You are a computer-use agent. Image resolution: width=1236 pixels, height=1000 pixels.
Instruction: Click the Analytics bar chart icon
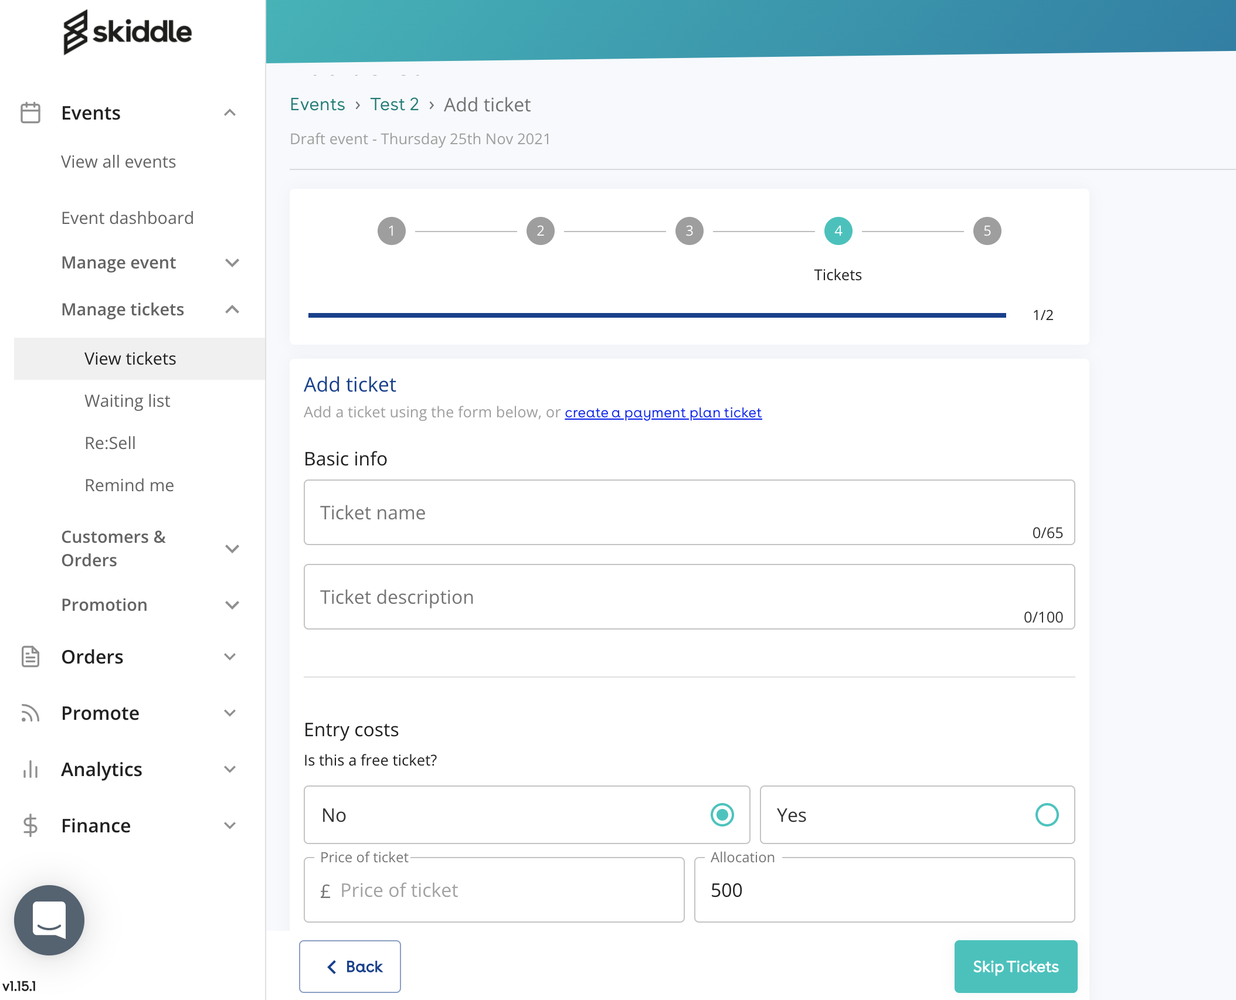coord(30,769)
